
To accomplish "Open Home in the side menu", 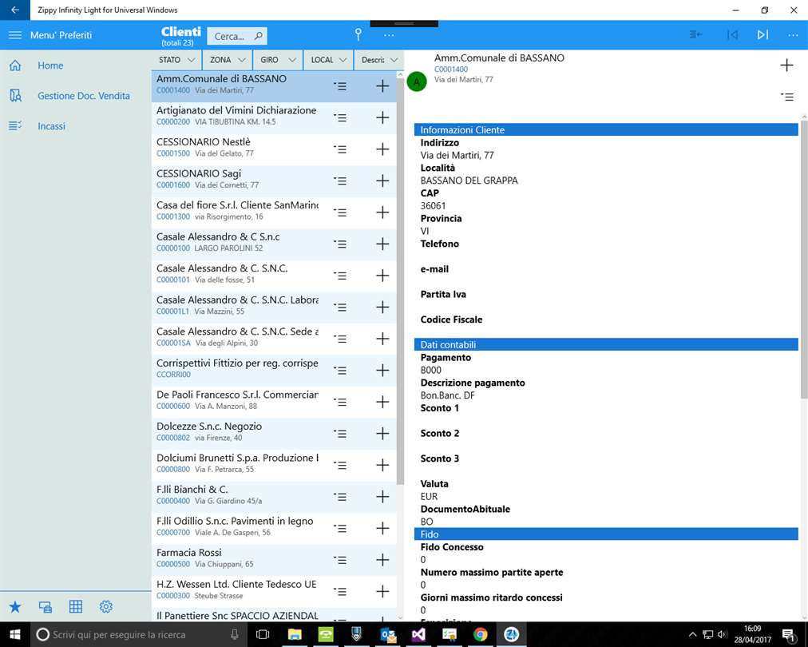I will coord(50,65).
